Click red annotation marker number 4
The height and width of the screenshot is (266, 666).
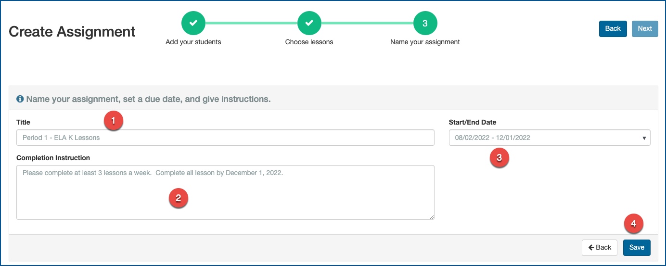pyautogui.click(x=633, y=224)
